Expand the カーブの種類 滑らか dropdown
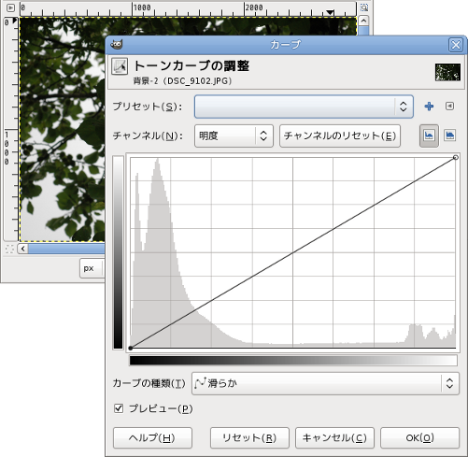Image resolution: width=468 pixels, height=457 pixels. point(325,383)
